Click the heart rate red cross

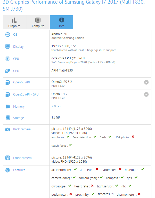pyautogui.click(x=92, y=186)
